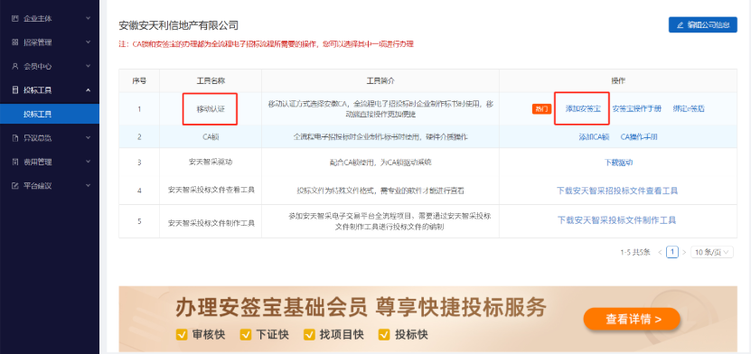Click the CA锁 tool name cell

[x=211, y=137]
